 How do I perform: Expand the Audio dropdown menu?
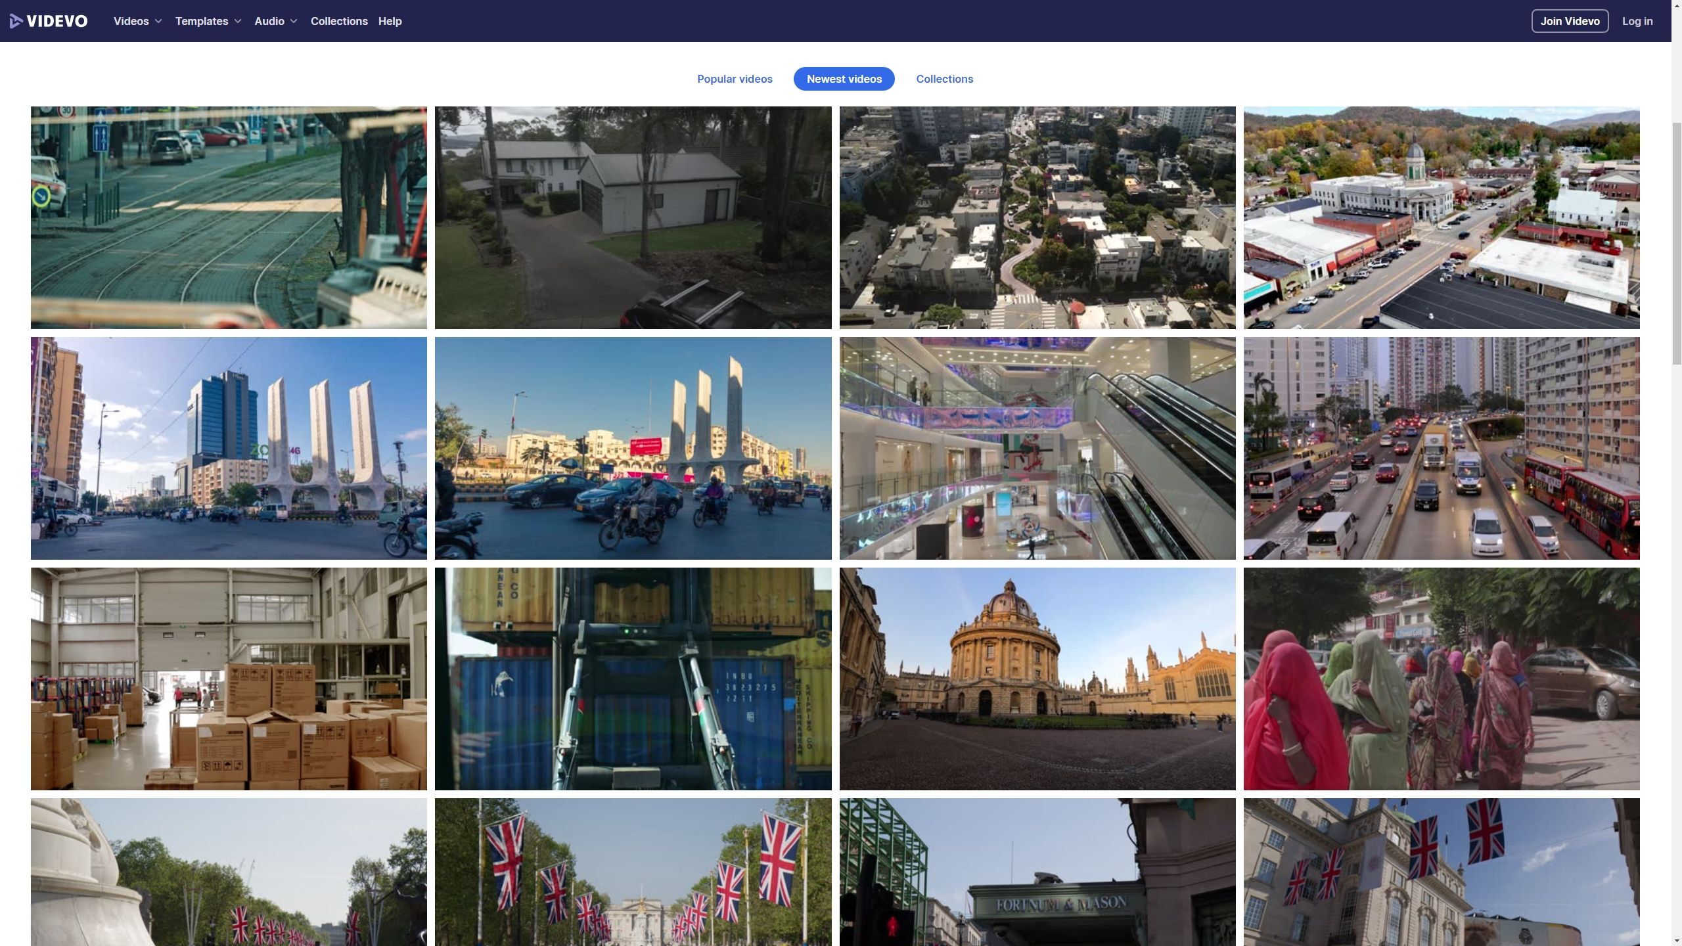[276, 21]
